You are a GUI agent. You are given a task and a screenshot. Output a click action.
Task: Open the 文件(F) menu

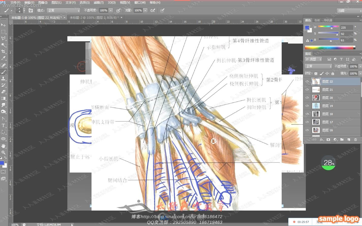(x=15, y=3)
